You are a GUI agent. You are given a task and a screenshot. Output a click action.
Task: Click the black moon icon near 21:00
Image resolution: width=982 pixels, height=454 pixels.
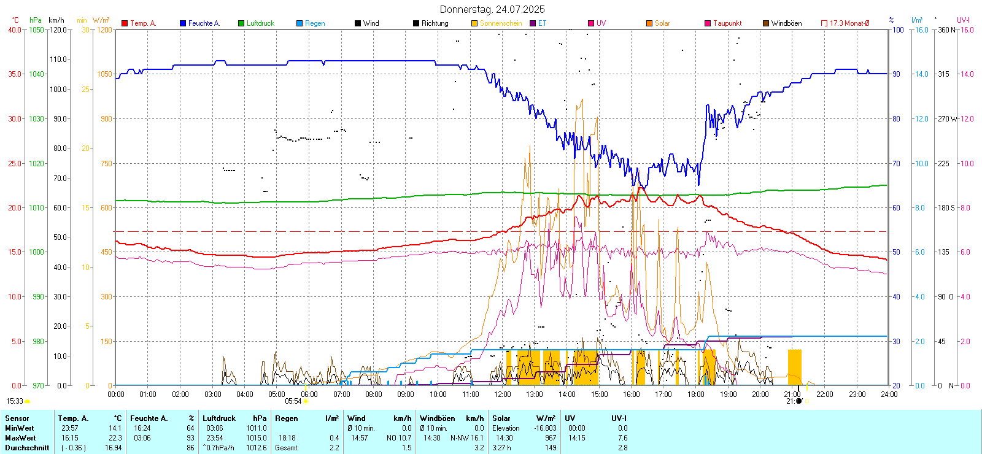click(799, 401)
